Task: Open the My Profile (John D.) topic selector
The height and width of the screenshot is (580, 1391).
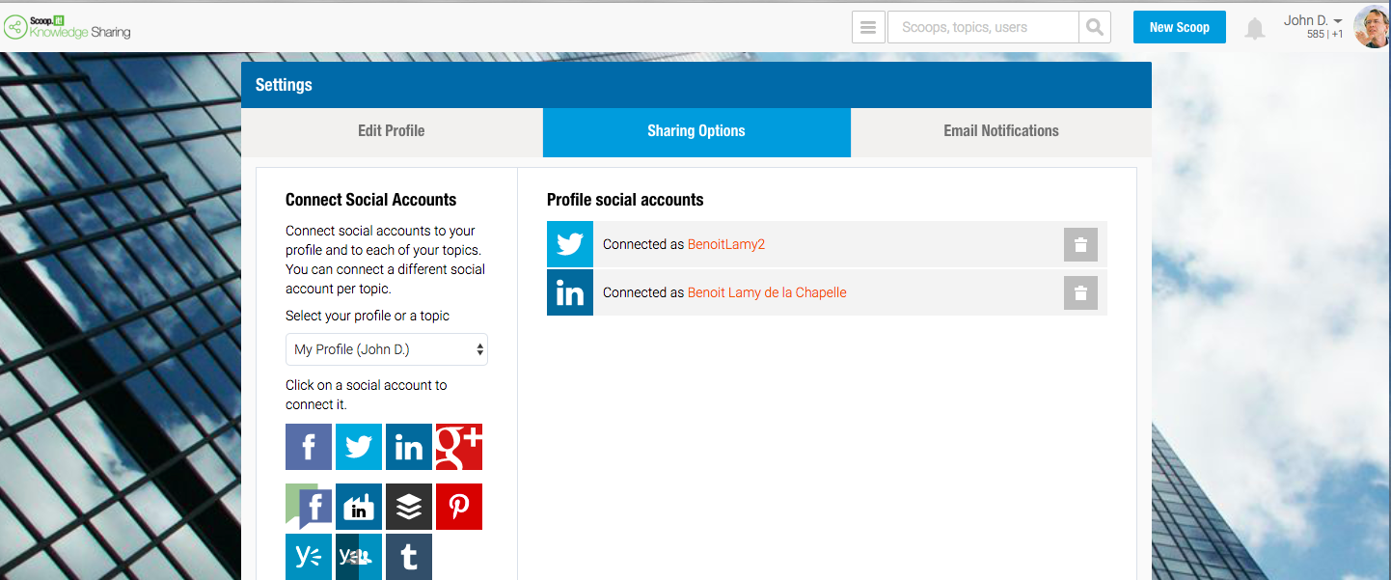Action: click(x=387, y=349)
